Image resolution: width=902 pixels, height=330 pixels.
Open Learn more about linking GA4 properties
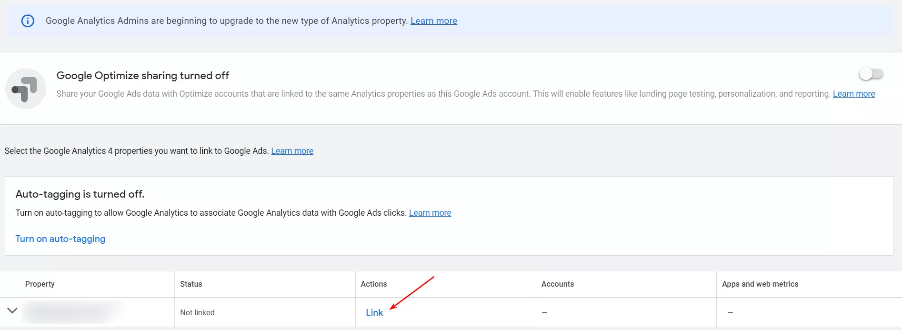[292, 151]
